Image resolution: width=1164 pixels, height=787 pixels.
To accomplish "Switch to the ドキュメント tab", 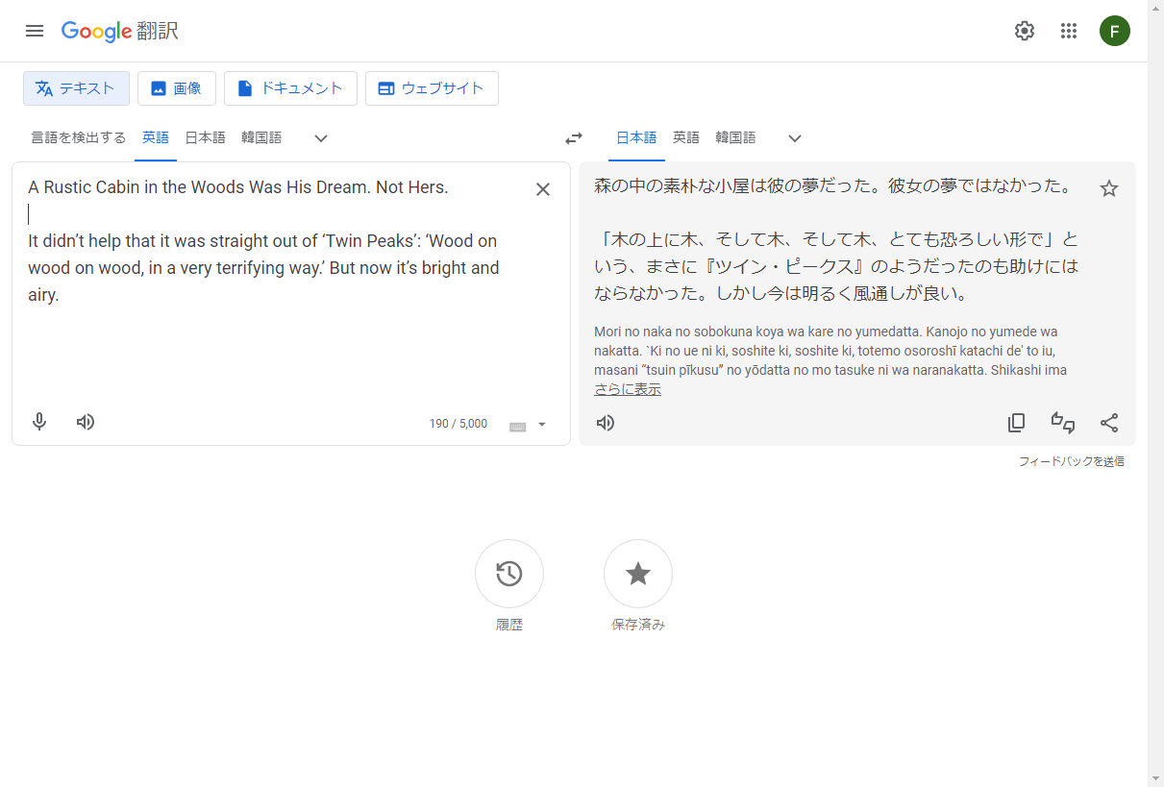I will (x=290, y=88).
